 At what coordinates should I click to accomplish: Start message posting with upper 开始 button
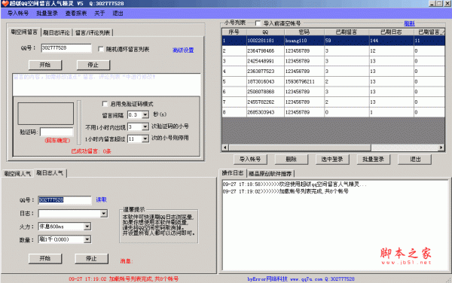point(45,65)
